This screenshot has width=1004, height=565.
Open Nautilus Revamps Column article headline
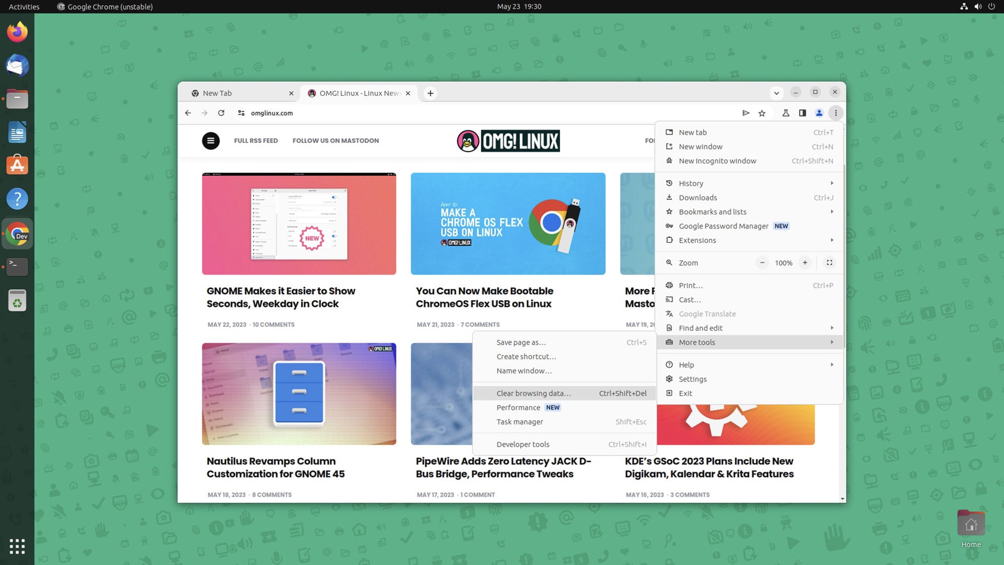click(x=276, y=468)
